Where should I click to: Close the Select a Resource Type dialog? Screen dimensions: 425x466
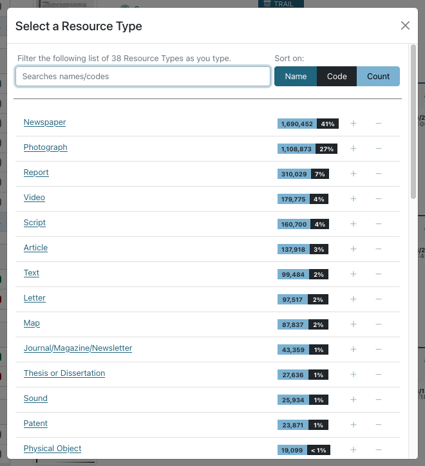[x=405, y=26]
